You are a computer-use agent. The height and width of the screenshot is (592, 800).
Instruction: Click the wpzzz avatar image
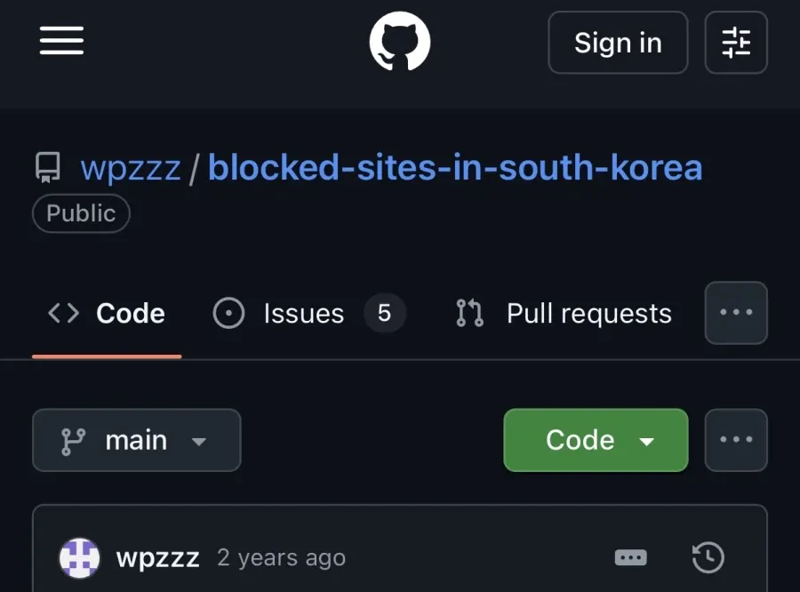tap(80, 558)
